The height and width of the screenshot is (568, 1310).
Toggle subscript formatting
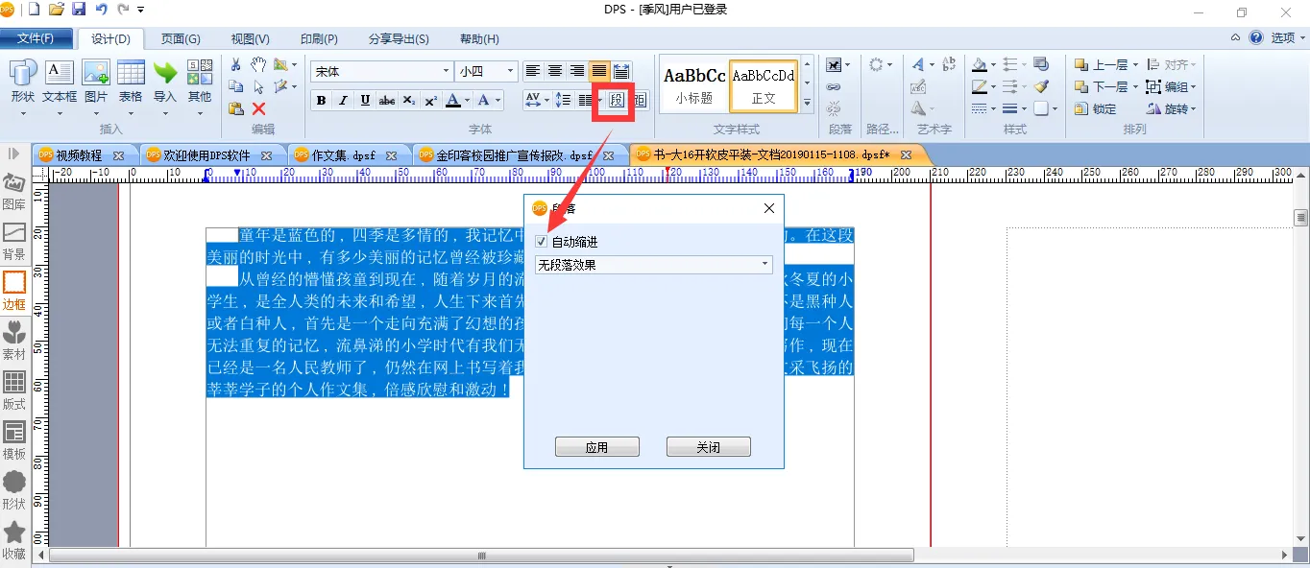coord(409,101)
